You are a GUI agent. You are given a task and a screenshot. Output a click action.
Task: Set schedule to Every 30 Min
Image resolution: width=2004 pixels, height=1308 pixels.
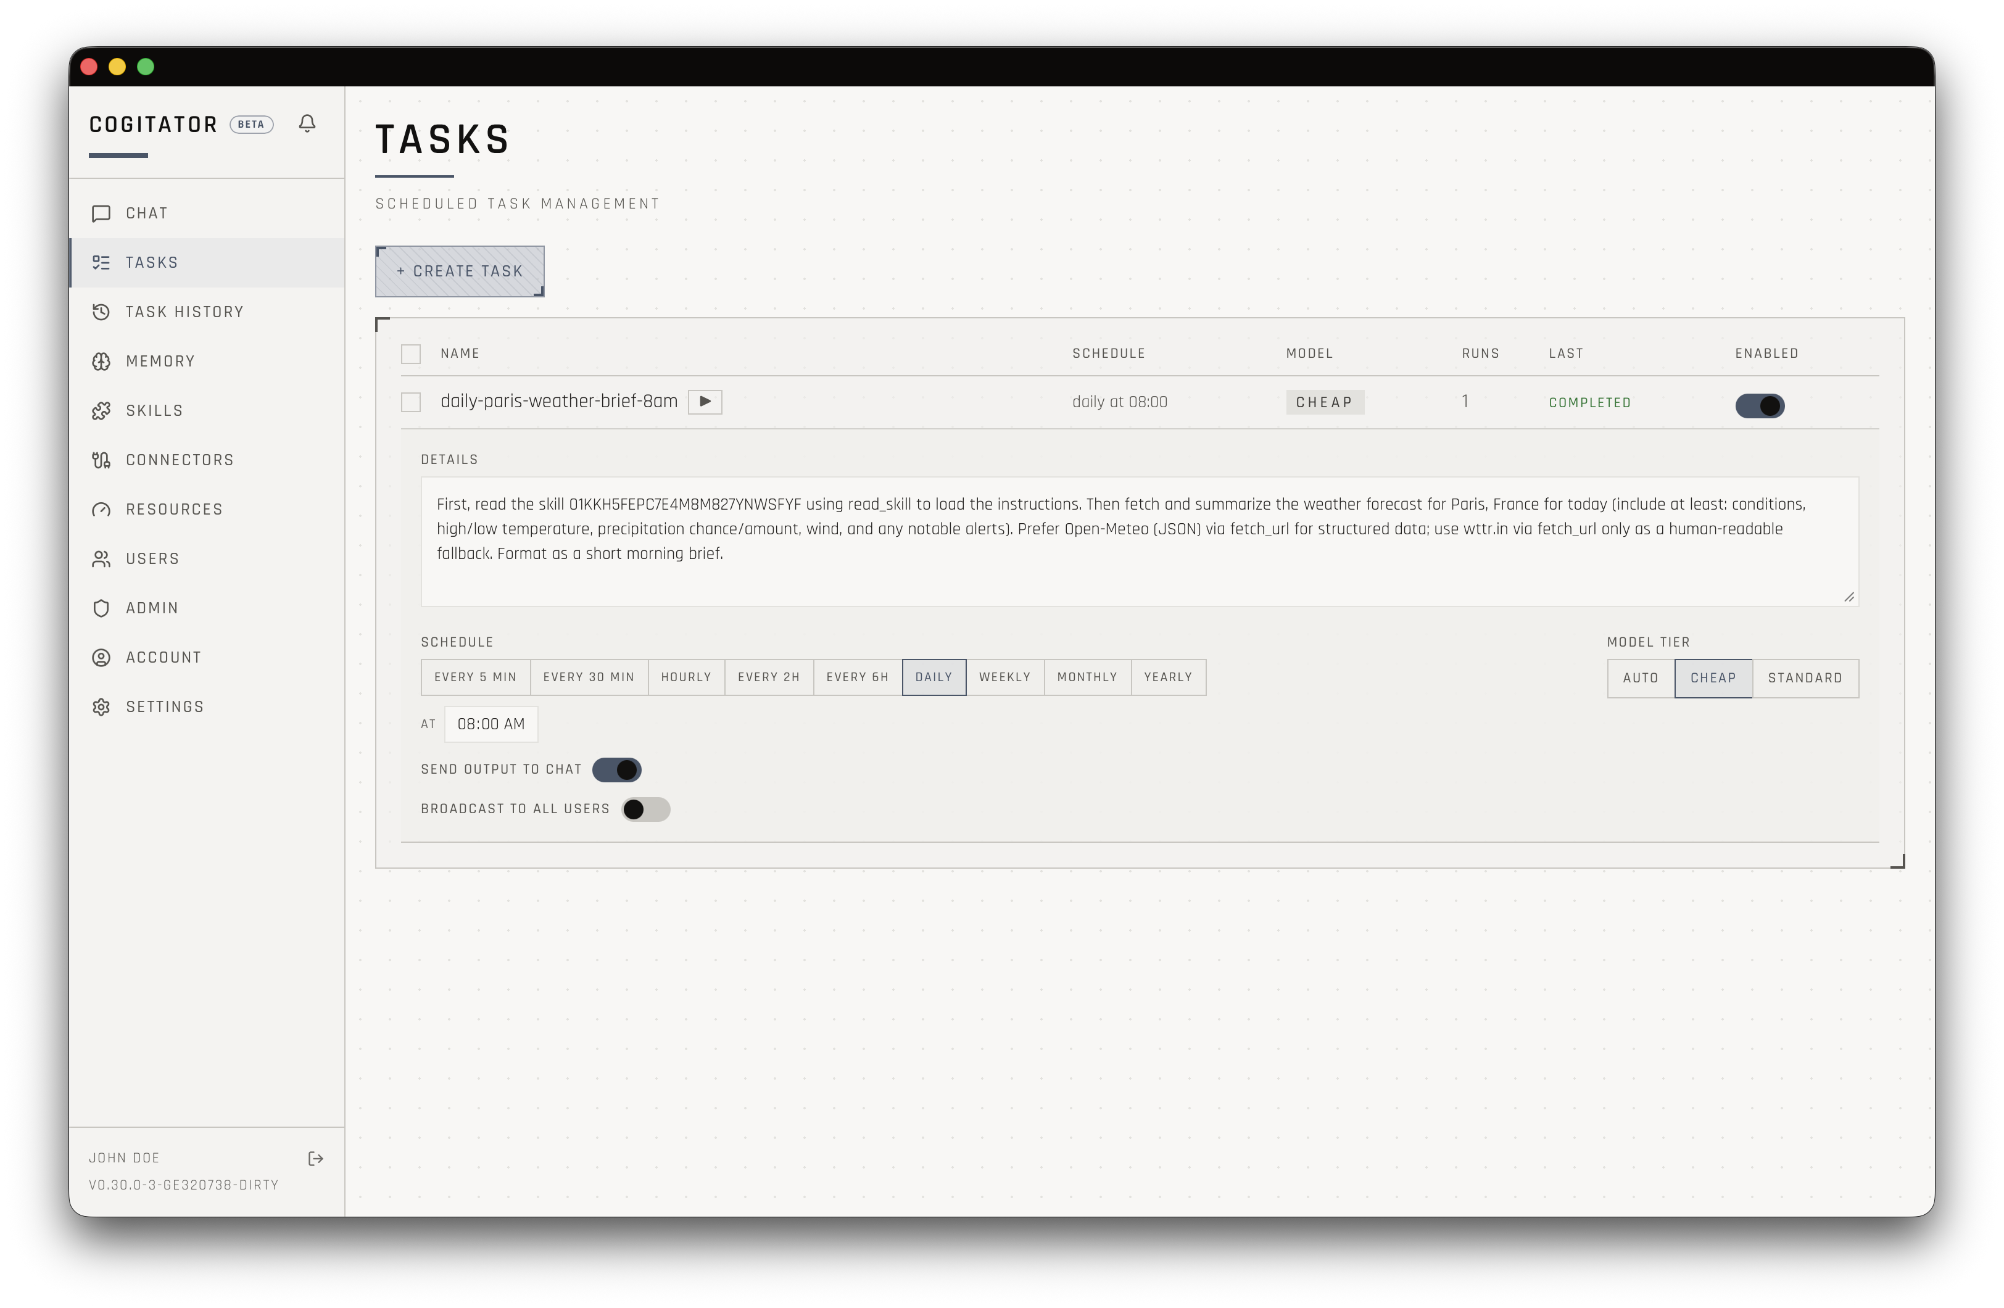pyautogui.click(x=589, y=677)
